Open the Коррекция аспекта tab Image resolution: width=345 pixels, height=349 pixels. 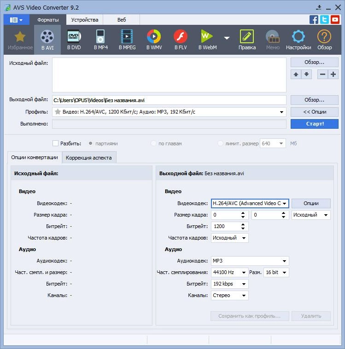click(x=89, y=158)
